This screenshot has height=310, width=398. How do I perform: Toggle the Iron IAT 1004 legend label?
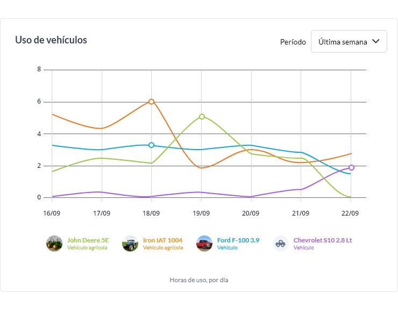(162, 240)
